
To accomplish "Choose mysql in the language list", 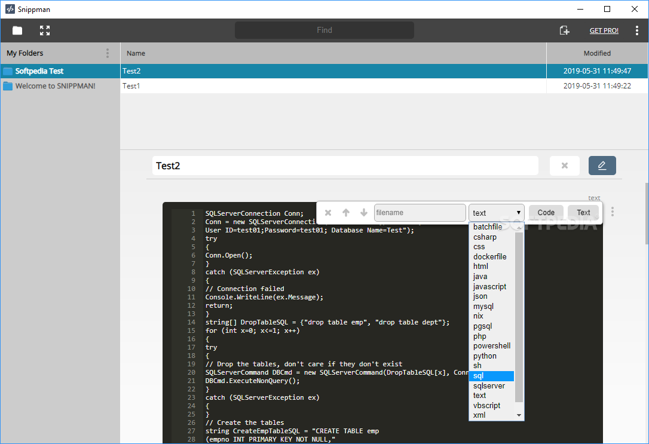I will [492, 306].
